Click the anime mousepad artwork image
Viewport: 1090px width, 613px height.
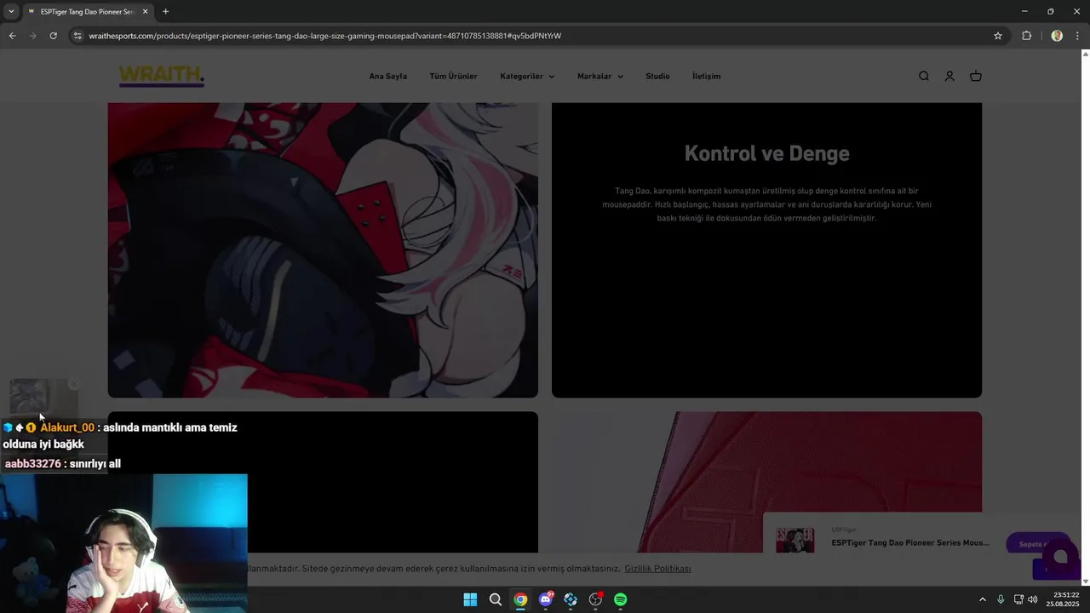[323, 250]
